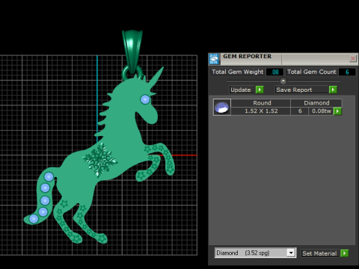Click the Diamond material cell in table
This screenshot has height=269, width=359.
[x=316, y=103]
